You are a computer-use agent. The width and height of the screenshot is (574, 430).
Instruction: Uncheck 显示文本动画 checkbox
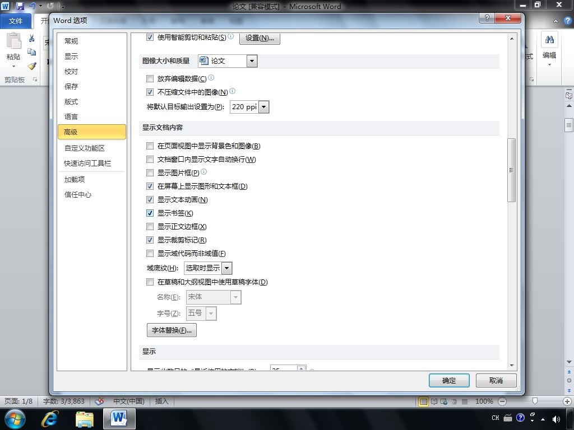(150, 200)
